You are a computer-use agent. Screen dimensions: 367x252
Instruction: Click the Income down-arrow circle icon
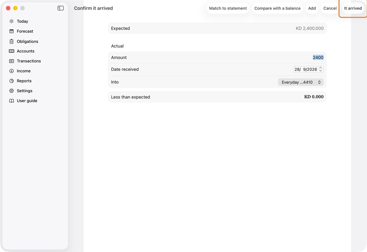click(12, 71)
